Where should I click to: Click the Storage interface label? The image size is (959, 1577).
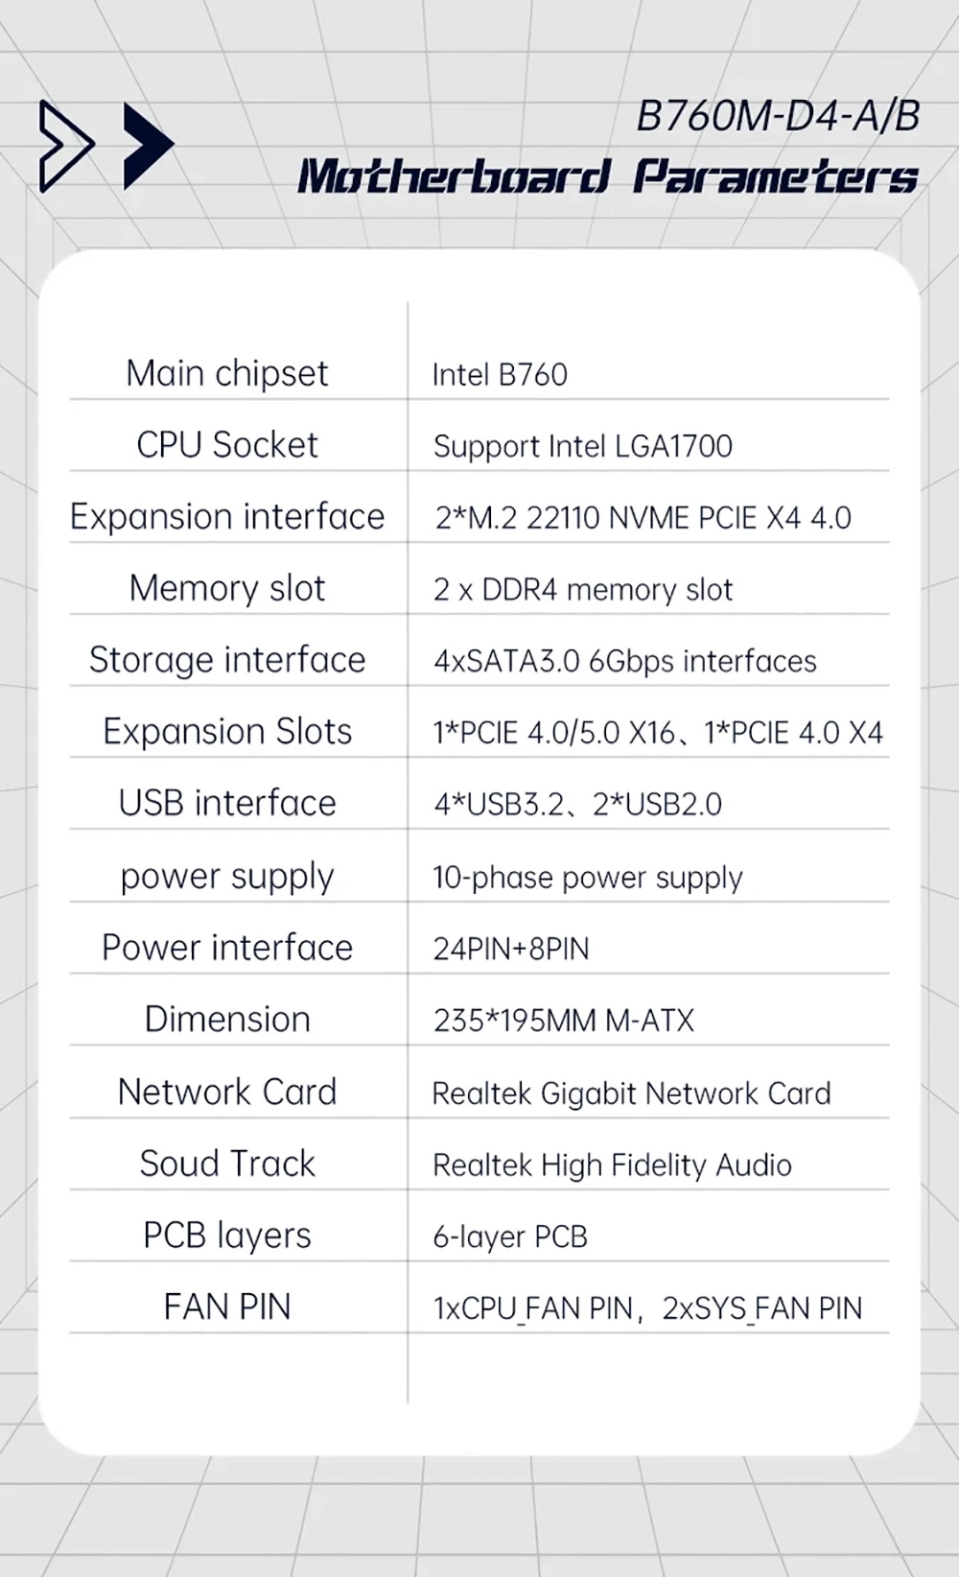(226, 660)
